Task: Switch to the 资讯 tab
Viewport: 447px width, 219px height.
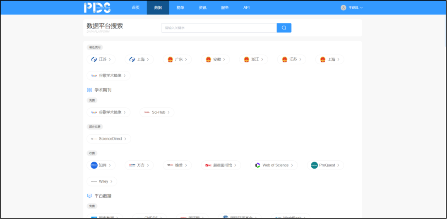Action: coord(202,8)
